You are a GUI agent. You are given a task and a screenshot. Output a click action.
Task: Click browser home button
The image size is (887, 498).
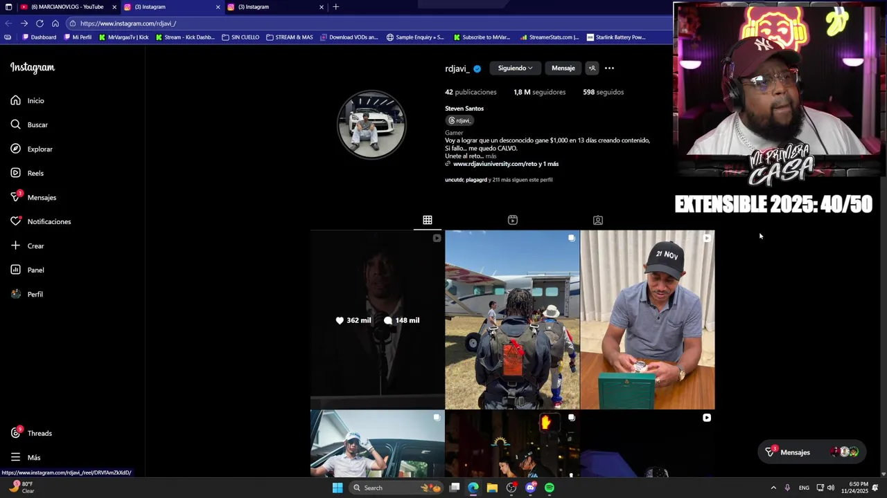pyautogui.click(x=55, y=23)
